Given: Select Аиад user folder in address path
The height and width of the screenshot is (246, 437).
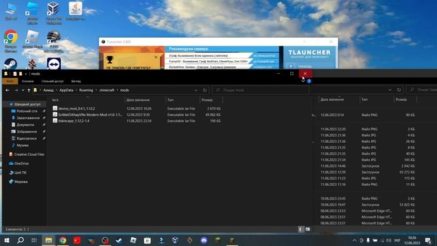Looking at the screenshot, I should (x=48, y=90).
